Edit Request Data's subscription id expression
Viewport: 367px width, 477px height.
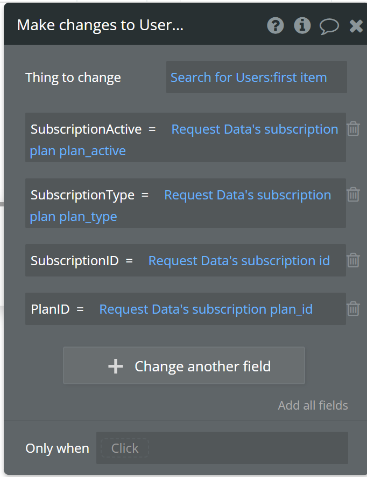239,261
